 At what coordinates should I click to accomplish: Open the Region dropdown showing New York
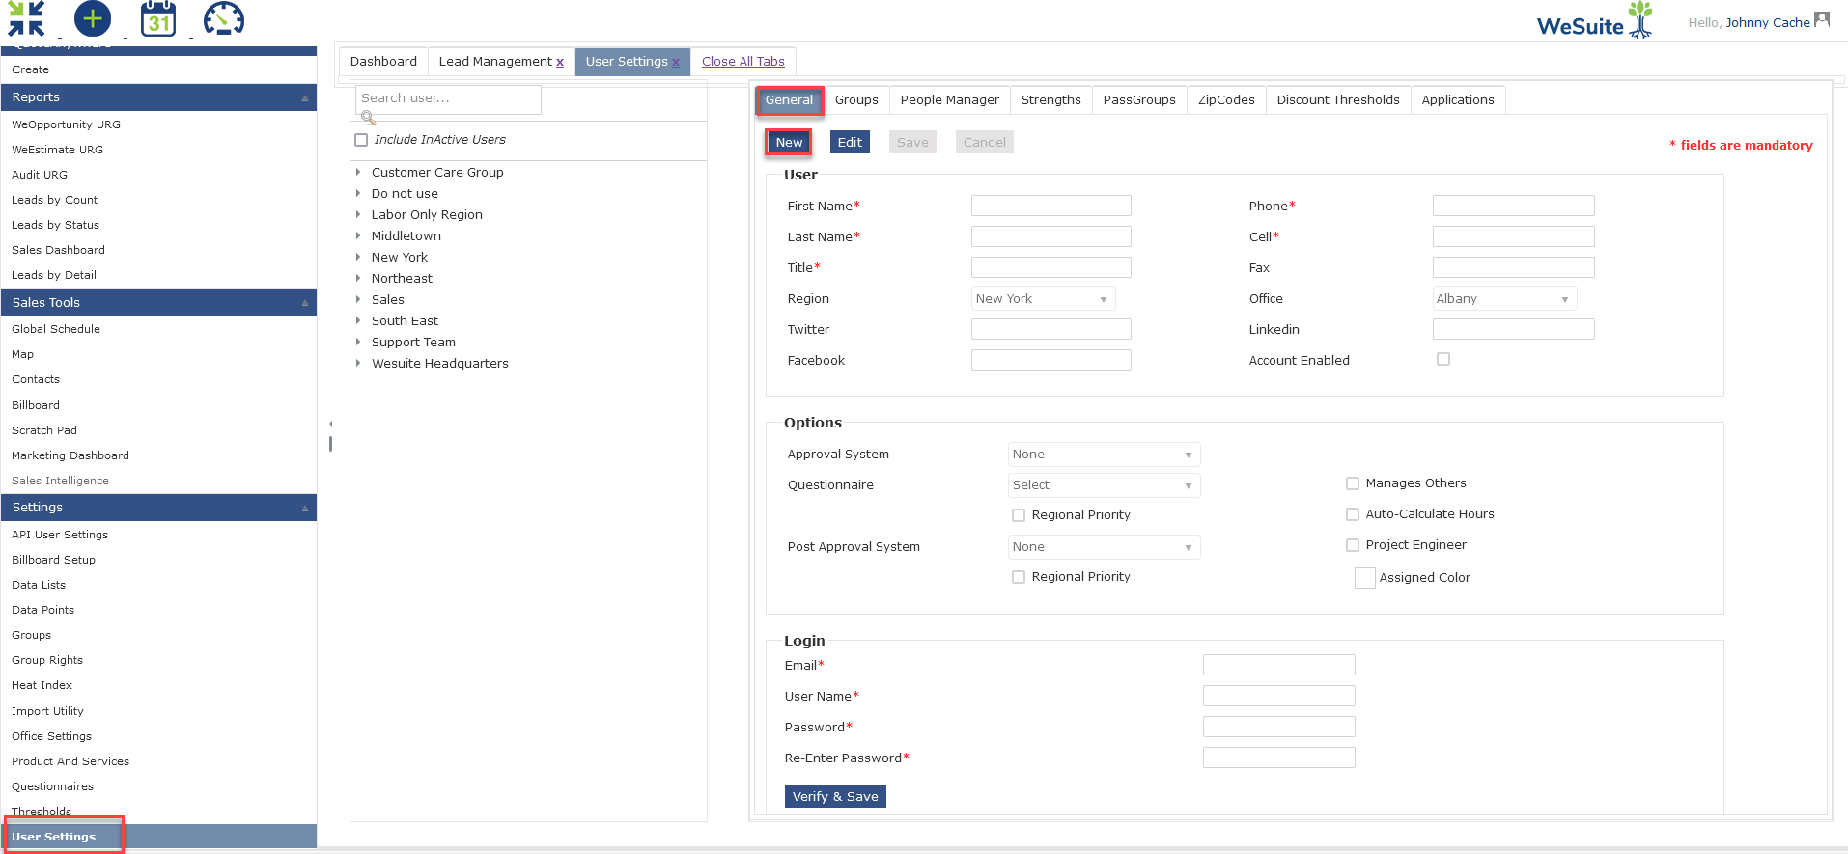pos(1043,299)
